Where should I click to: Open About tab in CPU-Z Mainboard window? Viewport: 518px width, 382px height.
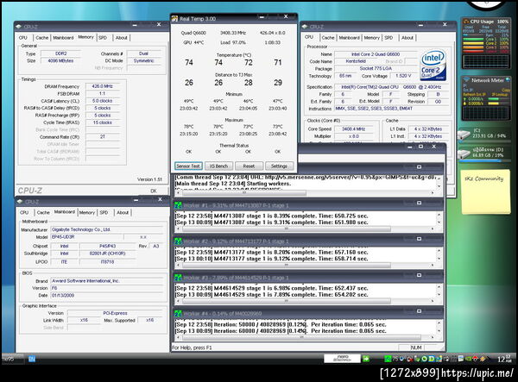click(123, 212)
